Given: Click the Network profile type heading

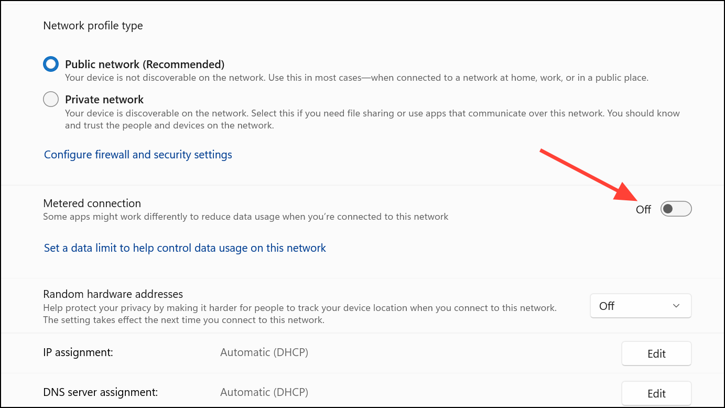Looking at the screenshot, I should [x=93, y=26].
